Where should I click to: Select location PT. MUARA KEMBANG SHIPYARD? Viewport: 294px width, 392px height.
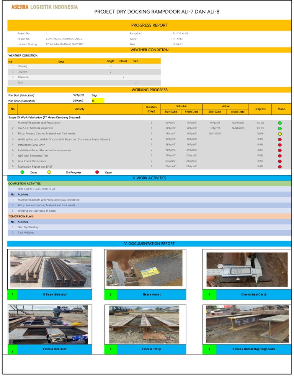pos(65,44)
